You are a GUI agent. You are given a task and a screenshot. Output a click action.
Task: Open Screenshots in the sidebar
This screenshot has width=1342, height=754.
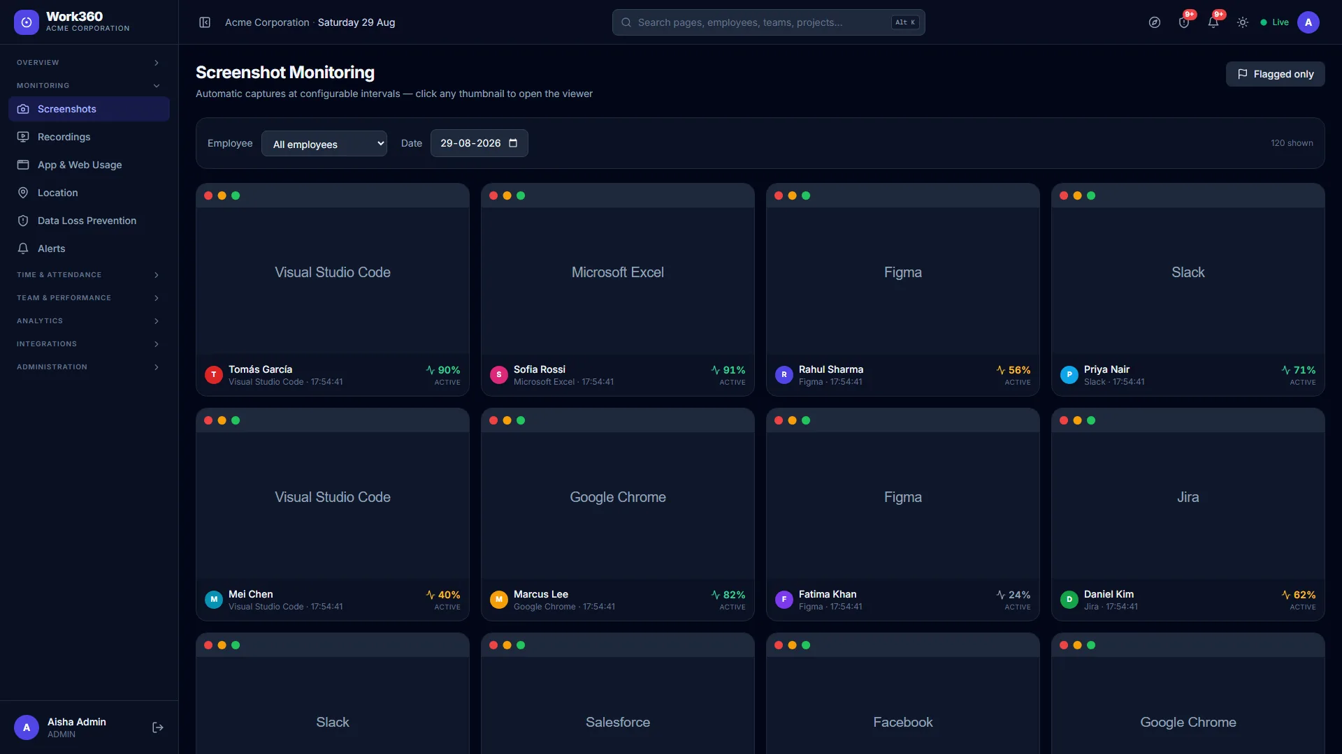click(x=89, y=109)
